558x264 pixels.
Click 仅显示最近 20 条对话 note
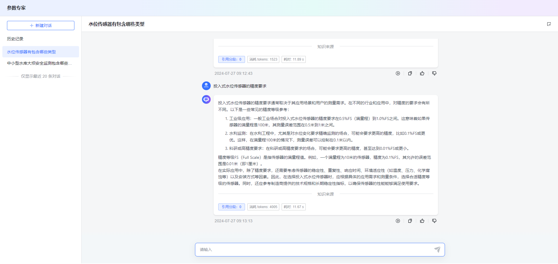coord(41,76)
